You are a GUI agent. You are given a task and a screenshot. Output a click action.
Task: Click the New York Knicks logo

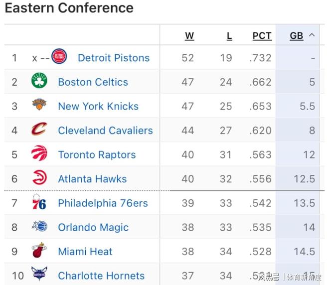[39, 105]
